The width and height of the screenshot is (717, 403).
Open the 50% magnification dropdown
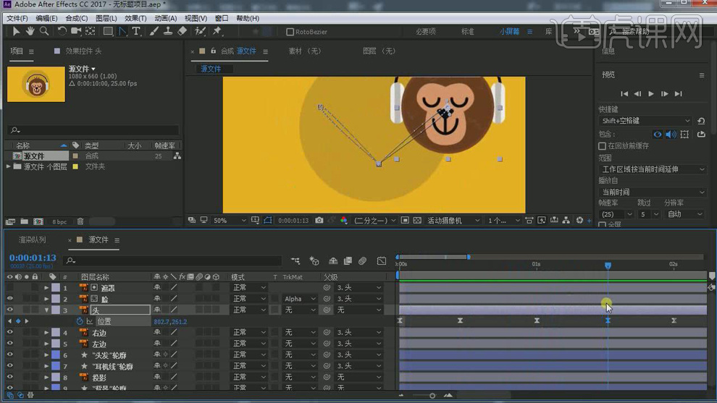point(230,220)
